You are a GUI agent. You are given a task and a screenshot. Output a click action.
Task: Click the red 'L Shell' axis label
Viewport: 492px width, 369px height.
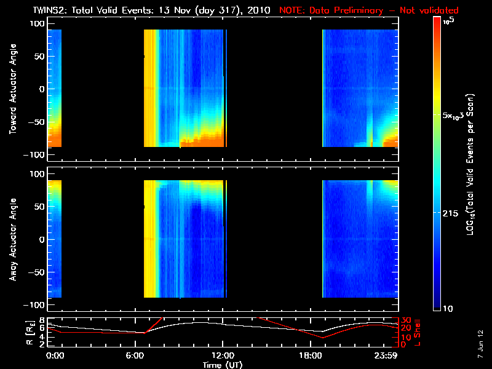(x=417, y=332)
